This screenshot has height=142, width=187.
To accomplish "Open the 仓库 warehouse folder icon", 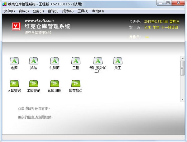I will (x=14, y=61).
